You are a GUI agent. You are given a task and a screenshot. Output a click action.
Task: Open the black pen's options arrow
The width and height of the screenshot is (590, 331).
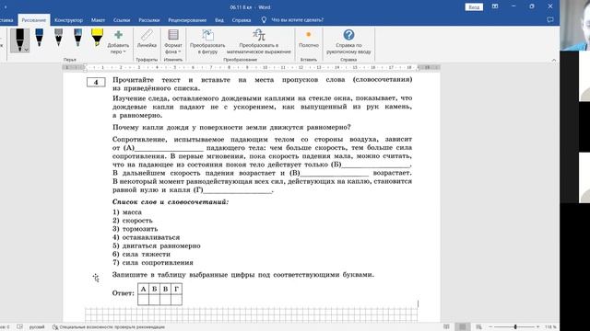point(27,50)
